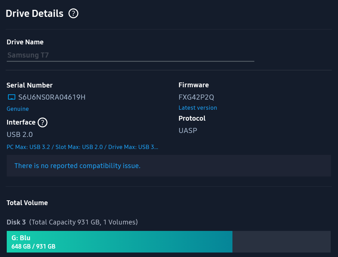The height and width of the screenshot is (257, 338).
Task: Click the Genuine authentication link
Action: point(18,109)
